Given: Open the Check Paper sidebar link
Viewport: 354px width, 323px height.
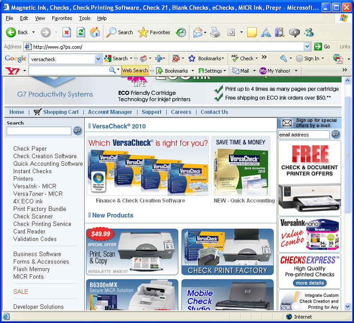Looking at the screenshot, I should 30,148.
